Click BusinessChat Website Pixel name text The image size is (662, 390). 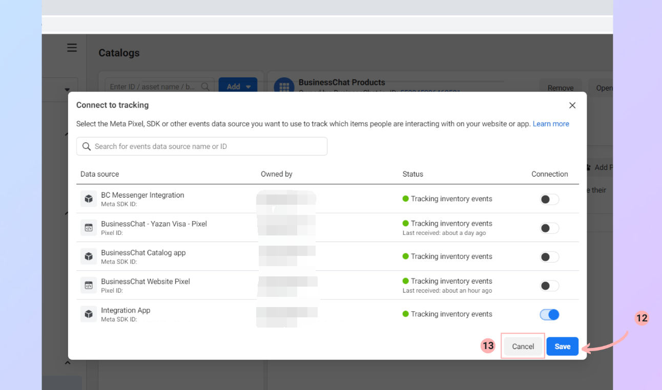pos(146,281)
